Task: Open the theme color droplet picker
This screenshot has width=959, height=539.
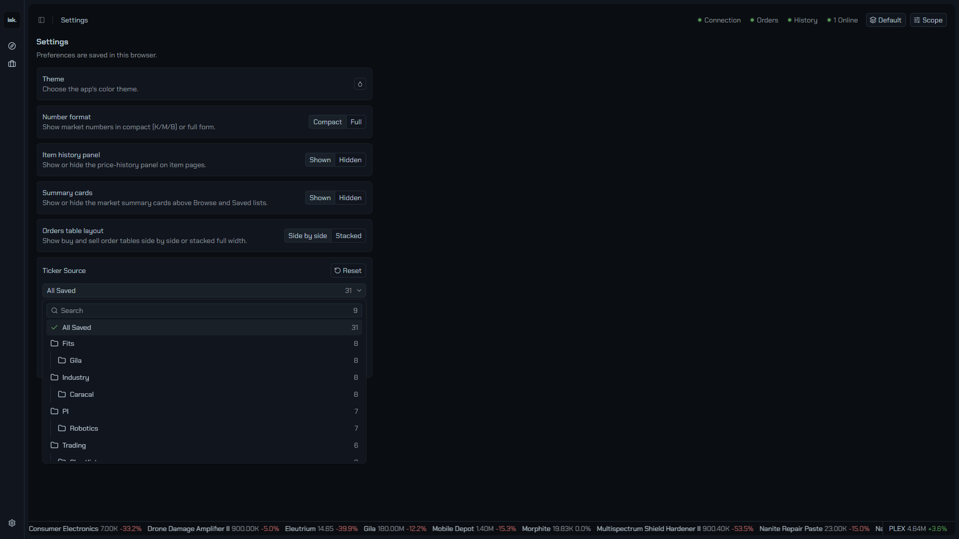Action: (x=360, y=84)
